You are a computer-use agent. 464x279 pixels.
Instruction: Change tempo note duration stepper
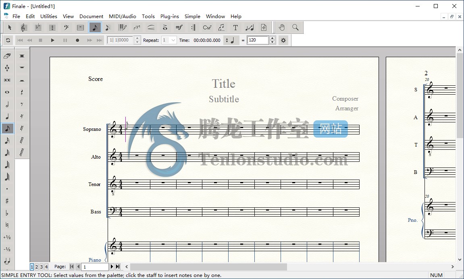pos(227,40)
